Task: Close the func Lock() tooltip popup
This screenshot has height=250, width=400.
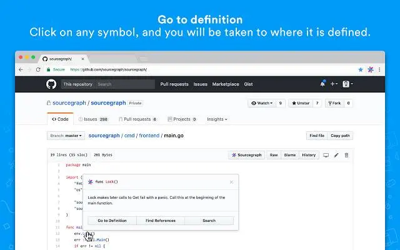Action: 231,182
